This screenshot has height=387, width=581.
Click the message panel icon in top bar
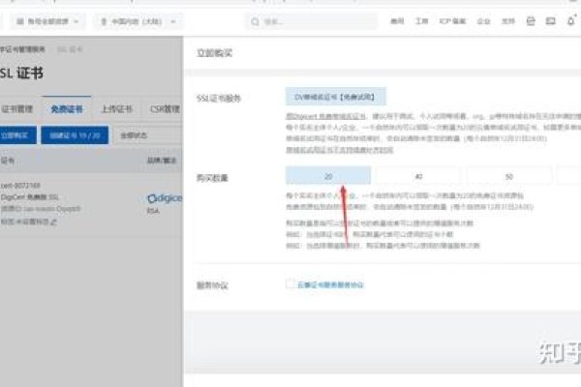551,21
